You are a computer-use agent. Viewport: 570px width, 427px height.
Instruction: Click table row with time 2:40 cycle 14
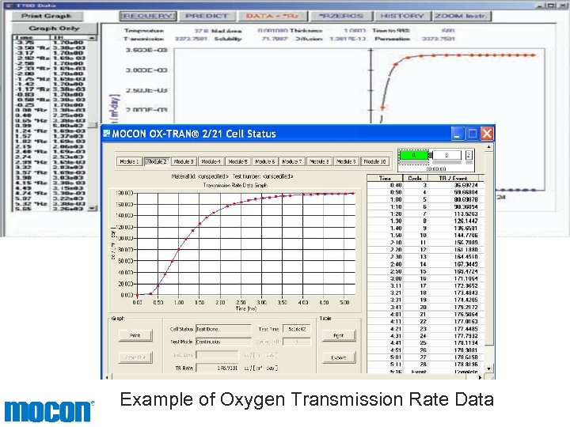click(425, 264)
